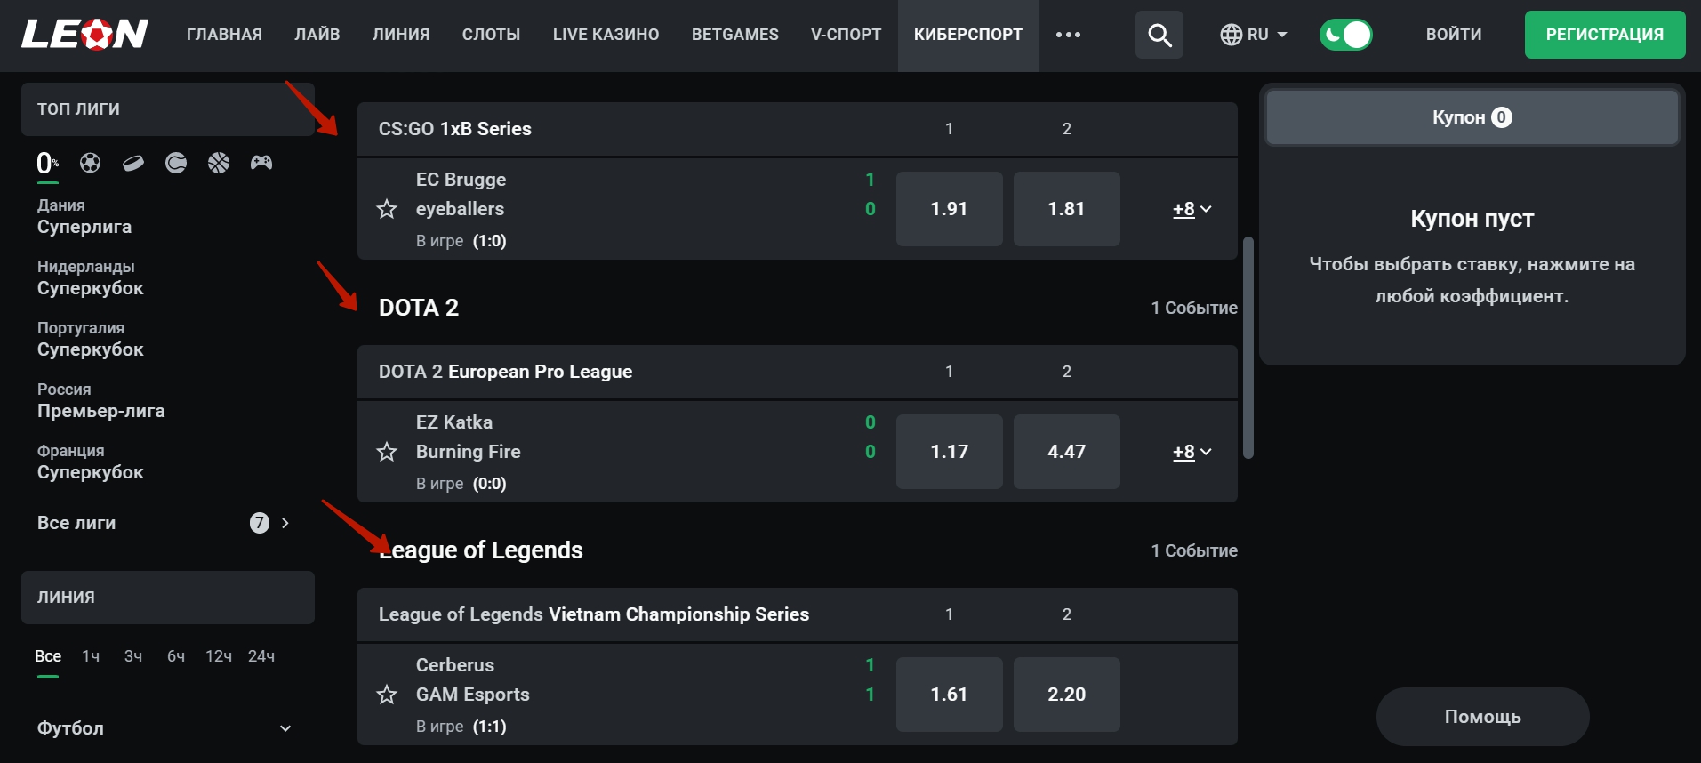Filter line by 12ч time range

click(x=217, y=655)
